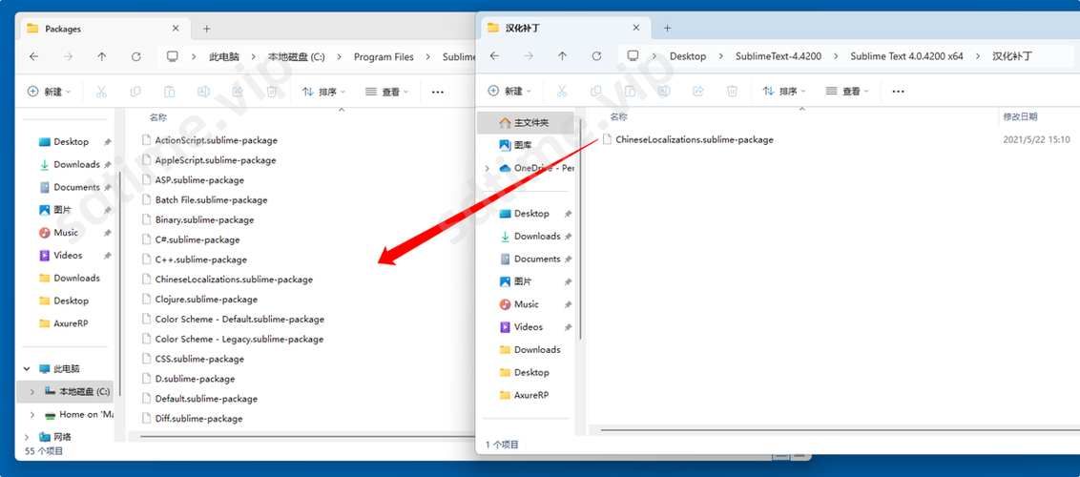The image size is (1080, 477).
Task: Open 新建 dropdown in 汉化补丁 window
Action: (x=509, y=91)
